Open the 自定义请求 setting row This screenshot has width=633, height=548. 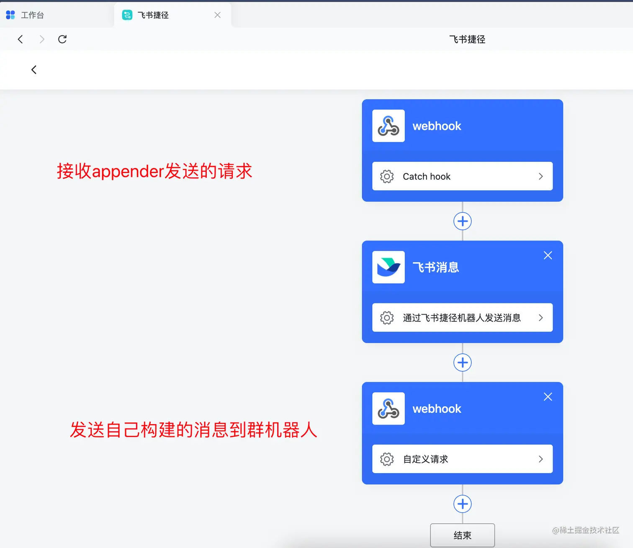[462, 459]
